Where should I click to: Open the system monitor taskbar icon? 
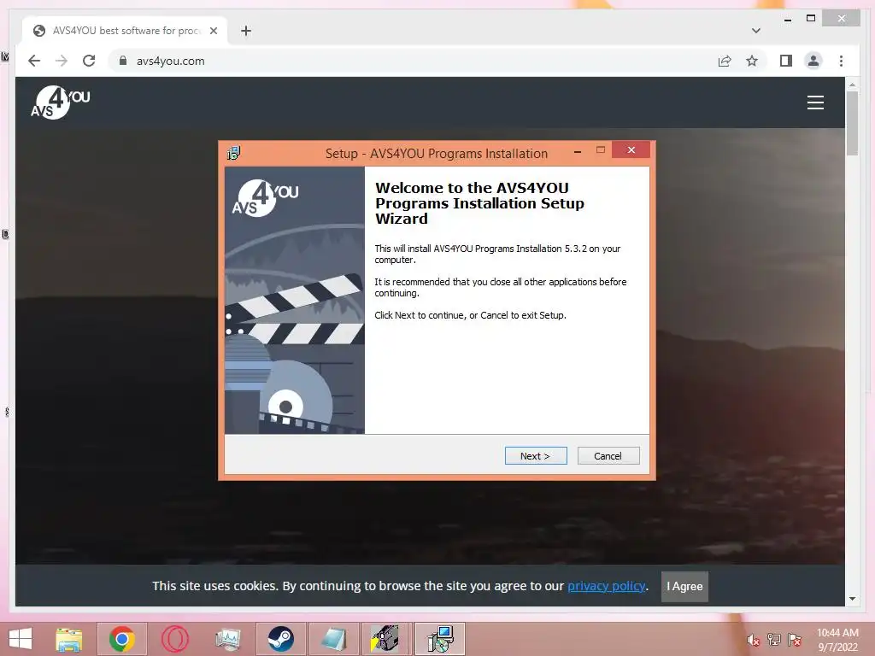click(x=228, y=639)
